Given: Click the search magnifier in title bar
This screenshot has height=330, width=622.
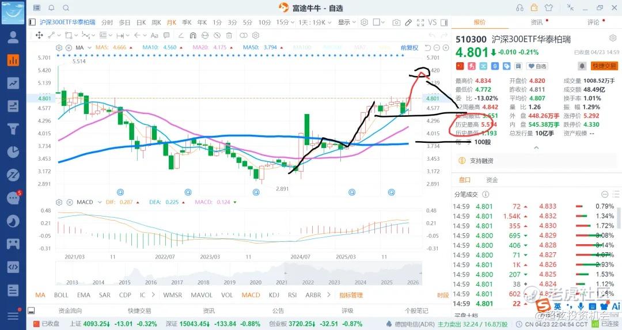Looking at the screenshot, I should click(x=66, y=8).
